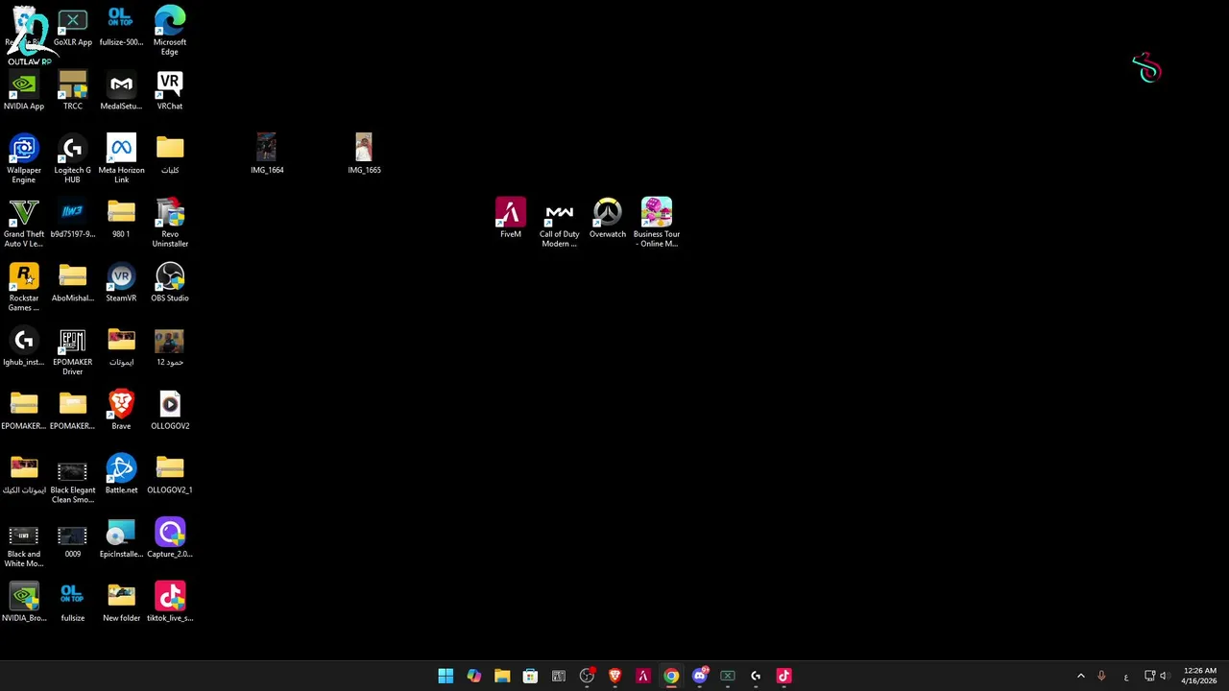Select the NVIDIA_Bro desktop icon
This screenshot has width=1229, height=691.
coord(24,604)
